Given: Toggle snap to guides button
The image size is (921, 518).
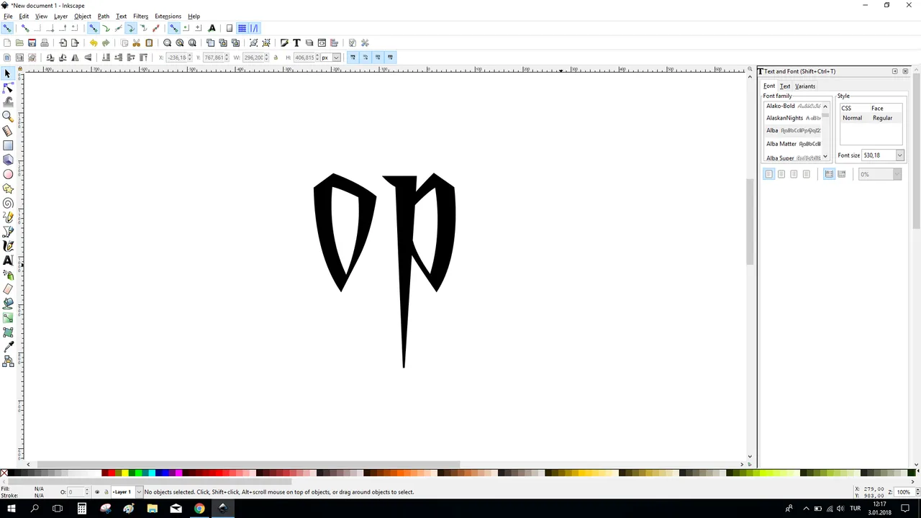Looking at the screenshot, I should point(254,28).
